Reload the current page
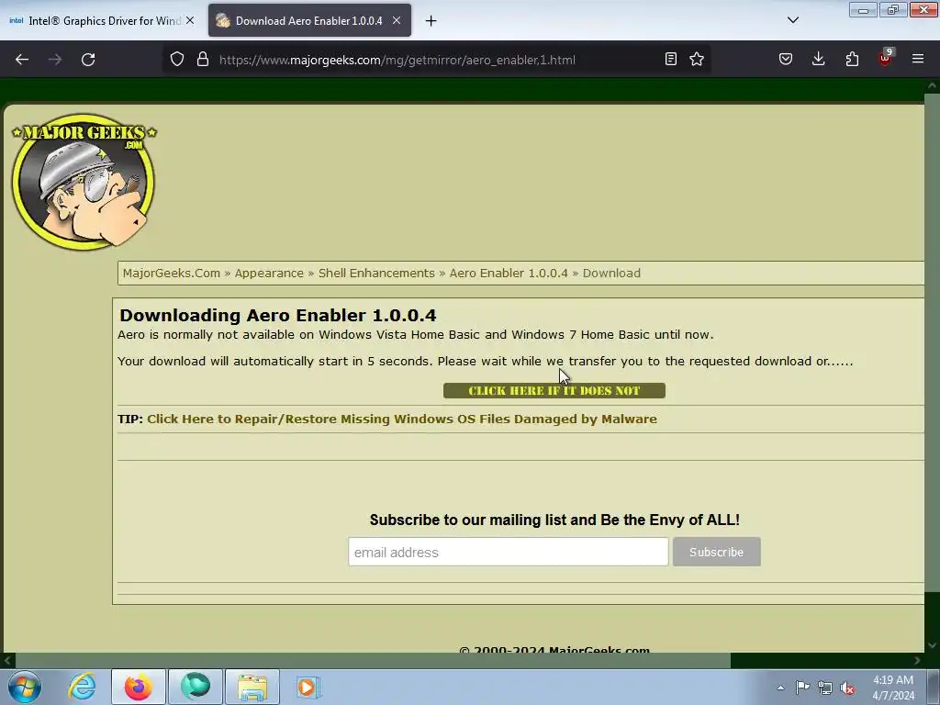The image size is (940, 705). [88, 60]
